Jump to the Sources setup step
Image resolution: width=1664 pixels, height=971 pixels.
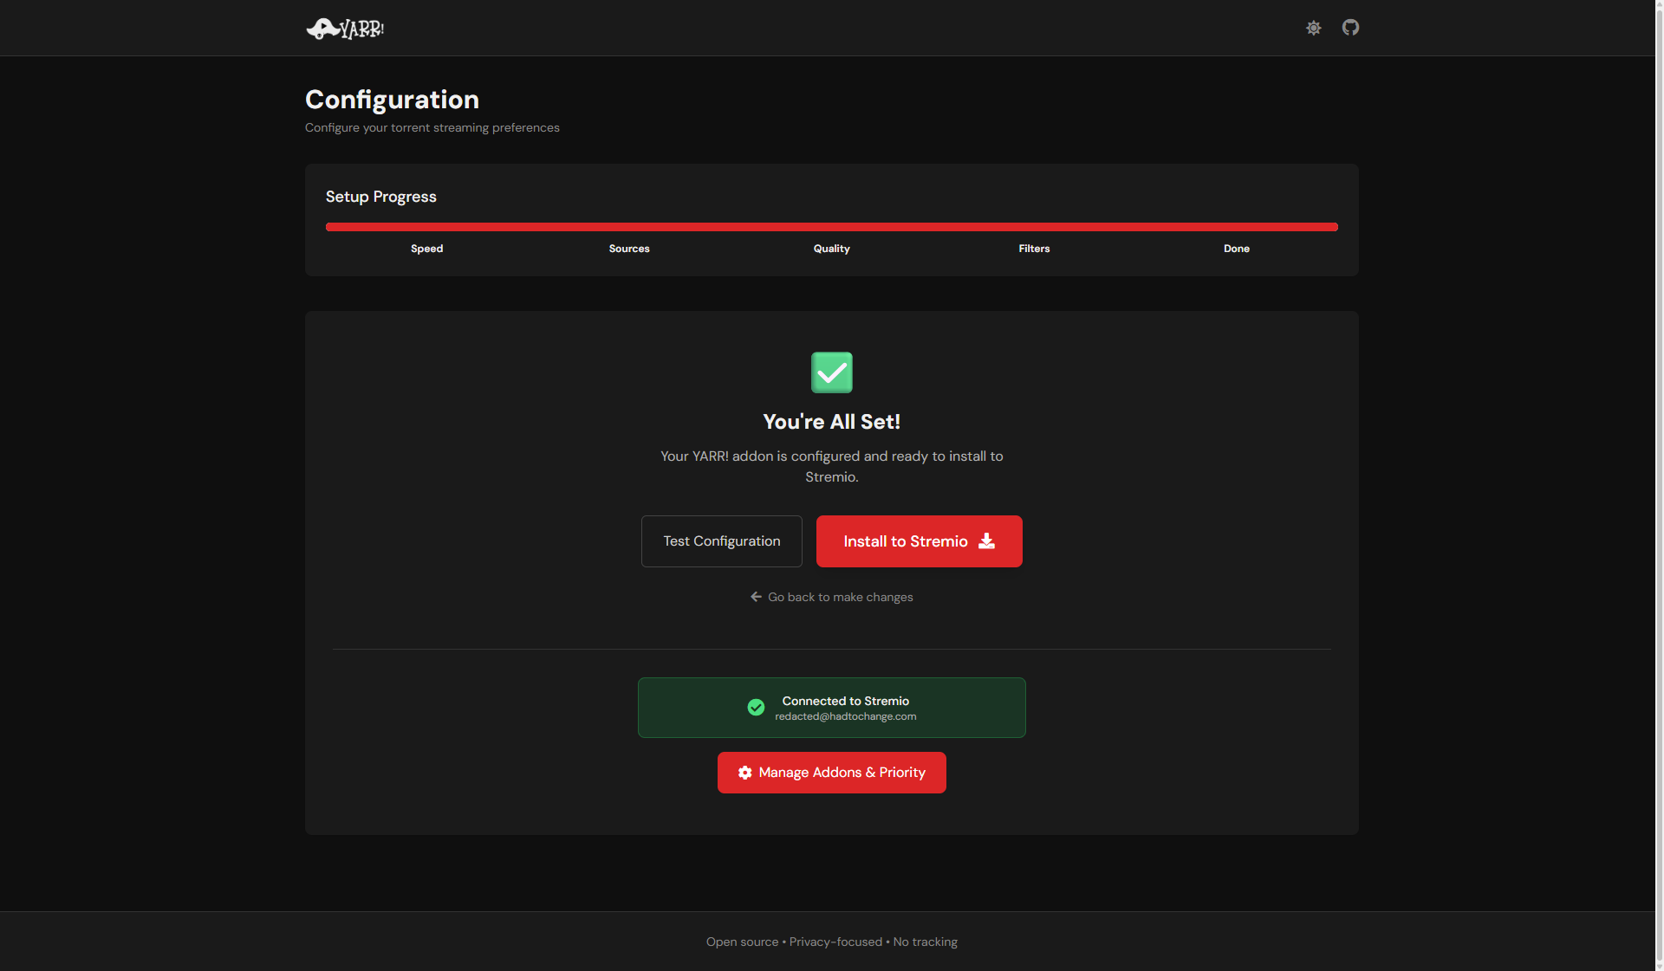(629, 249)
